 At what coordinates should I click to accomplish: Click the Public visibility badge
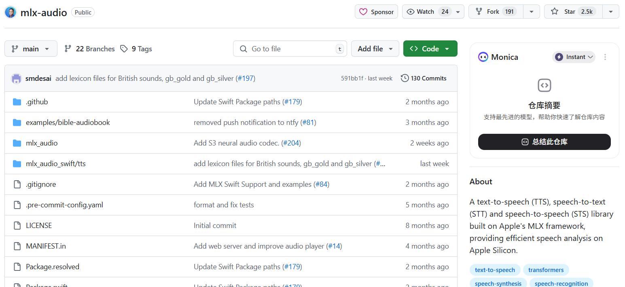(x=83, y=13)
